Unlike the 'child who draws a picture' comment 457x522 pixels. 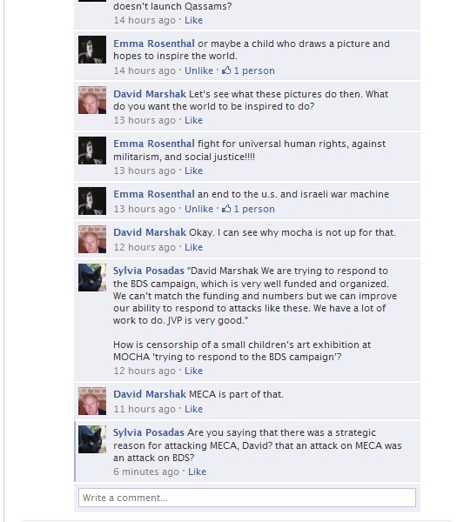[198, 70]
